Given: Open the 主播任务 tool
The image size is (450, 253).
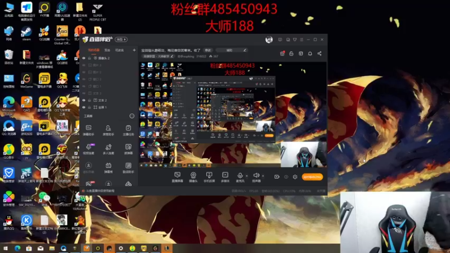Looking at the screenshot, I should pyautogui.click(x=128, y=130).
